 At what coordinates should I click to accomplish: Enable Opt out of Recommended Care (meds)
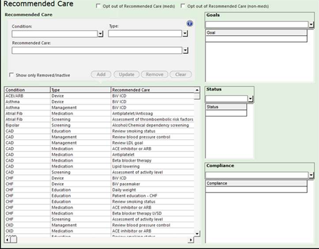(98, 6)
